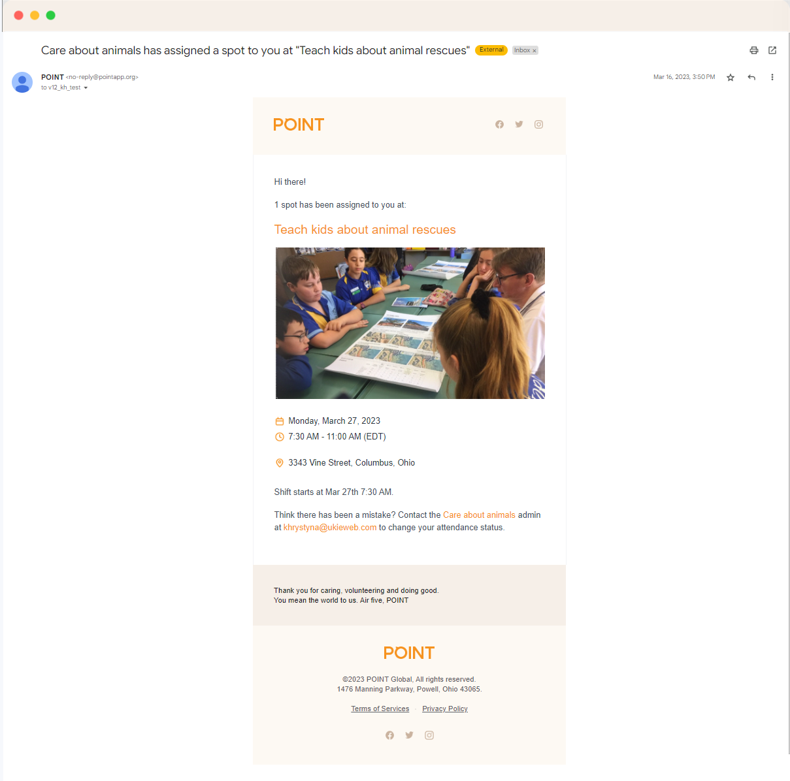Follow the Care about animals link
Viewport: 790px width, 781px height.
[479, 515]
